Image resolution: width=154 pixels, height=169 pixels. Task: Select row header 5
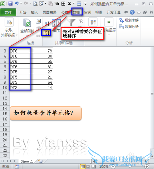[x=5, y=61]
